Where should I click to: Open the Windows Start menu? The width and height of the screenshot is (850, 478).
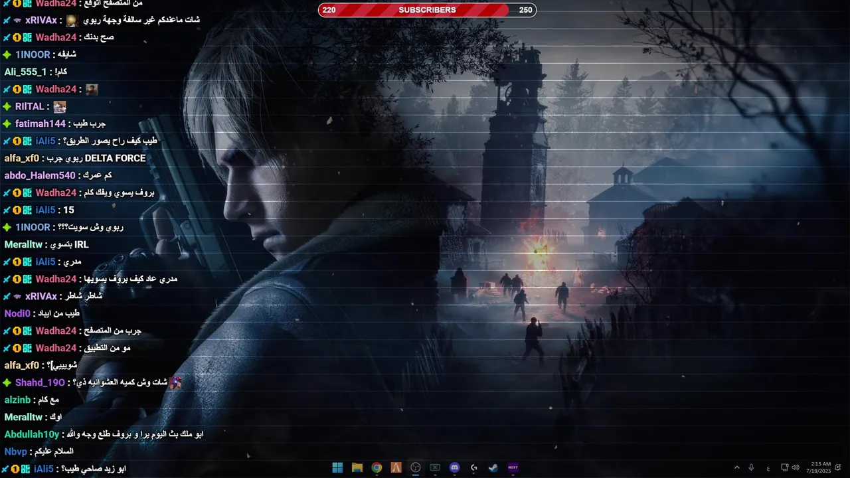(x=337, y=467)
